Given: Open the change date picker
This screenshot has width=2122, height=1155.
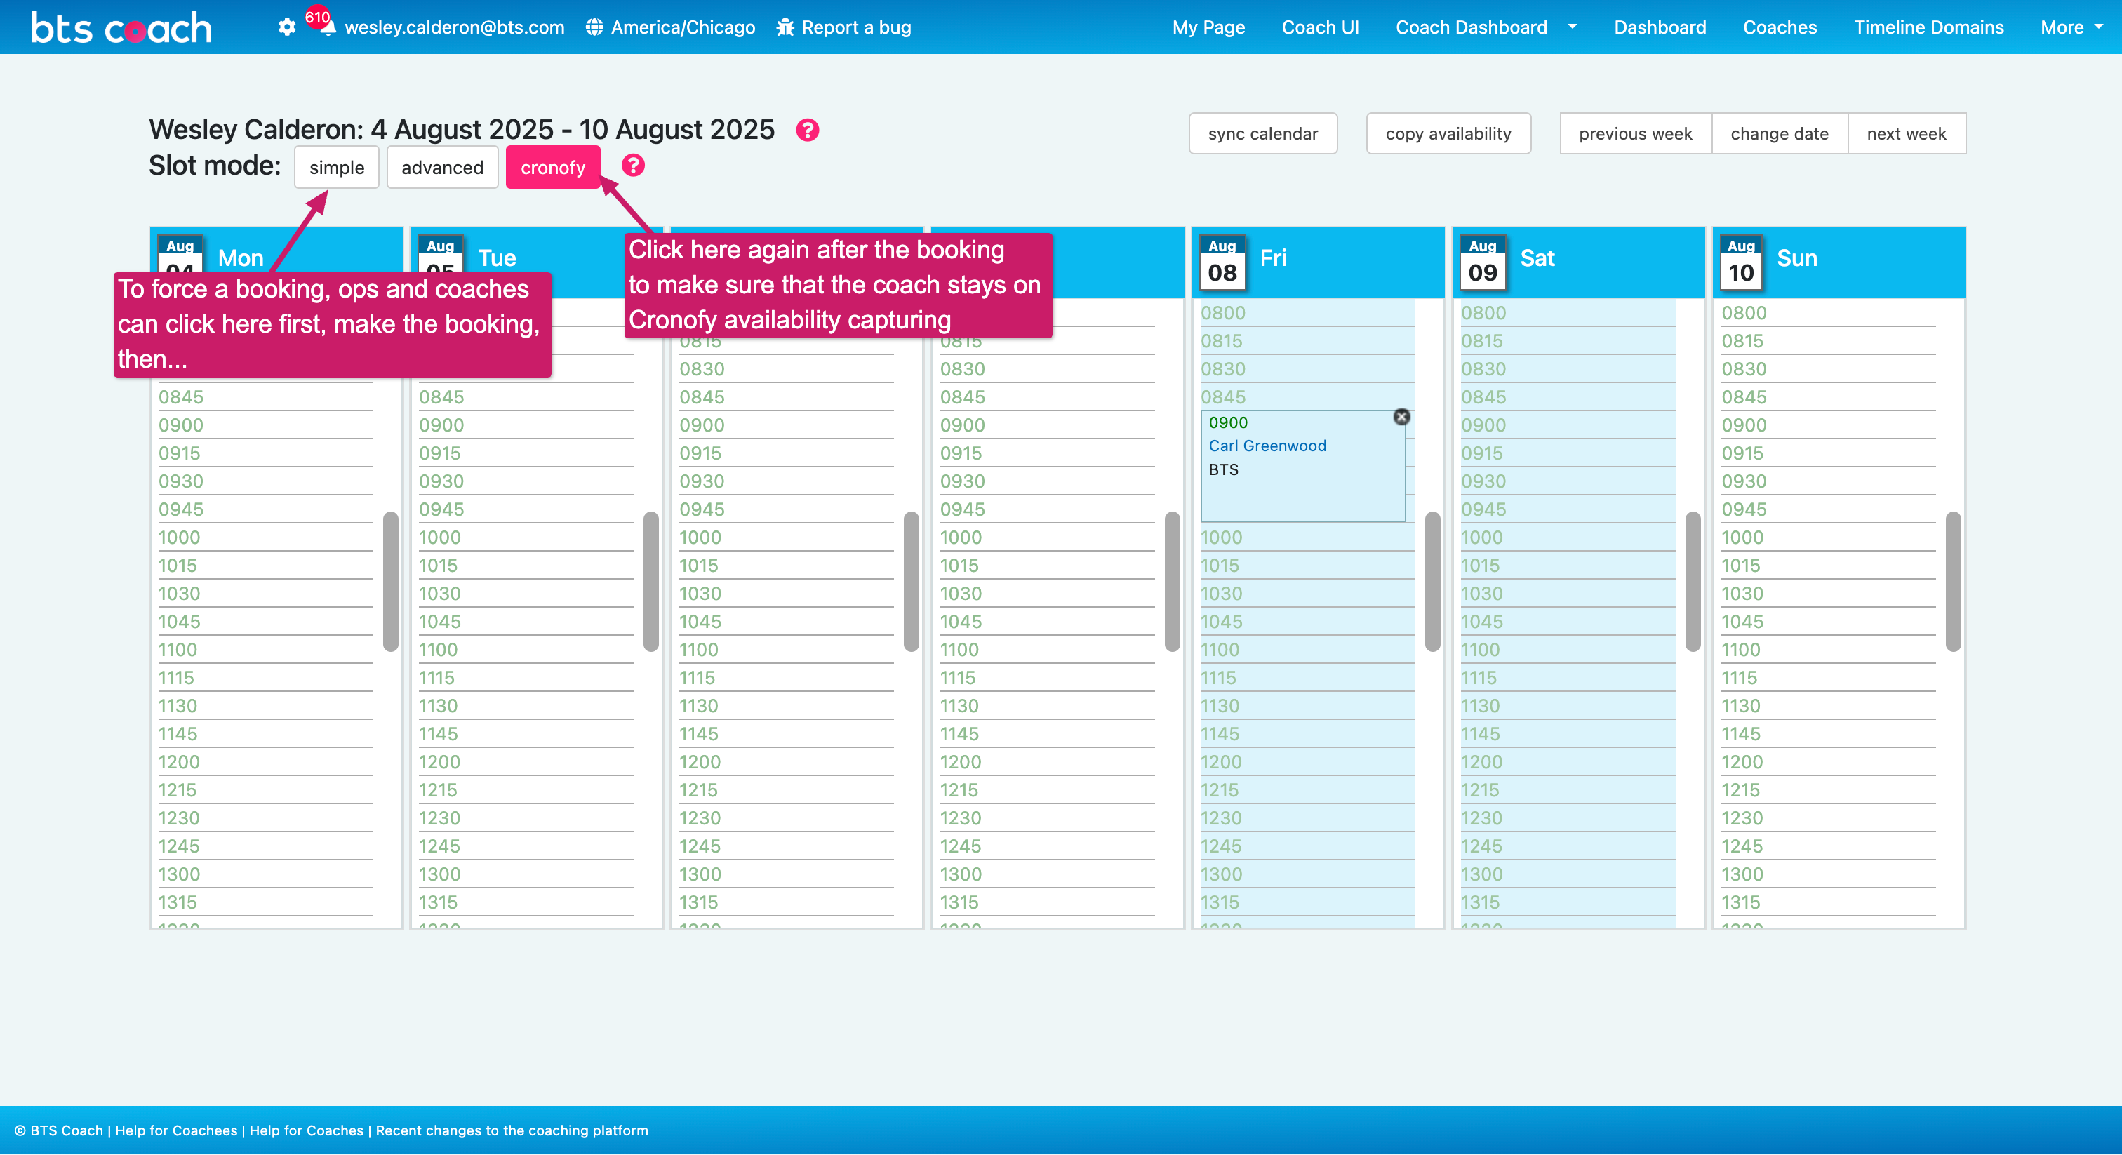Looking at the screenshot, I should [1780, 133].
